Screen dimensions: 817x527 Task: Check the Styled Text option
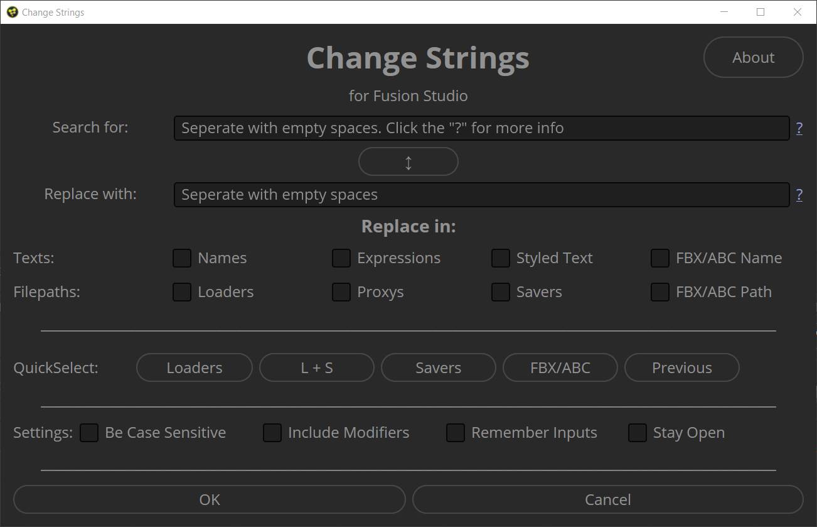click(501, 258)
